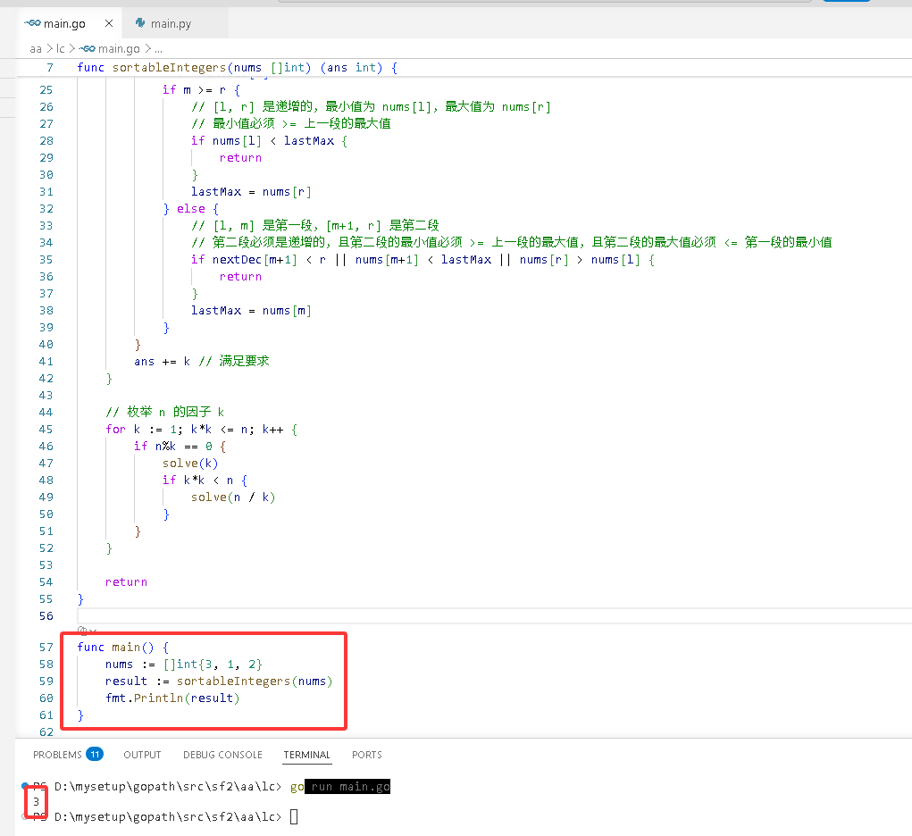Click the Python icon on main.py tab
This screenshot has height=836, width=912.
click(140, 22)
